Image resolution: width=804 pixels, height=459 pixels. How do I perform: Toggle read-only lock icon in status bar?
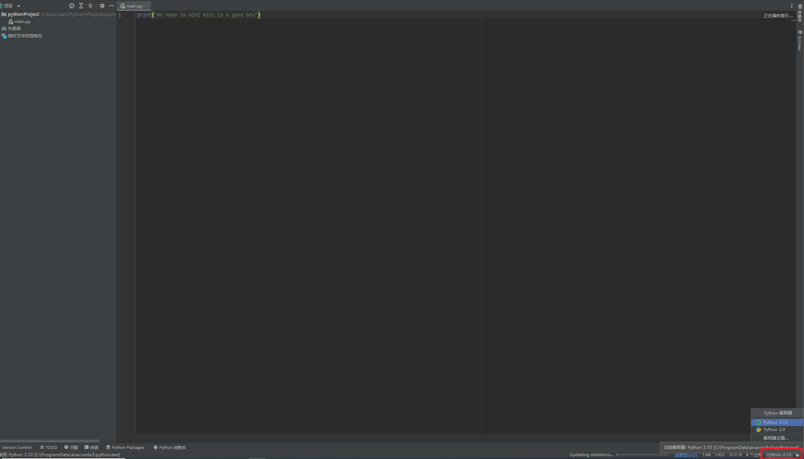click(797, 455)
